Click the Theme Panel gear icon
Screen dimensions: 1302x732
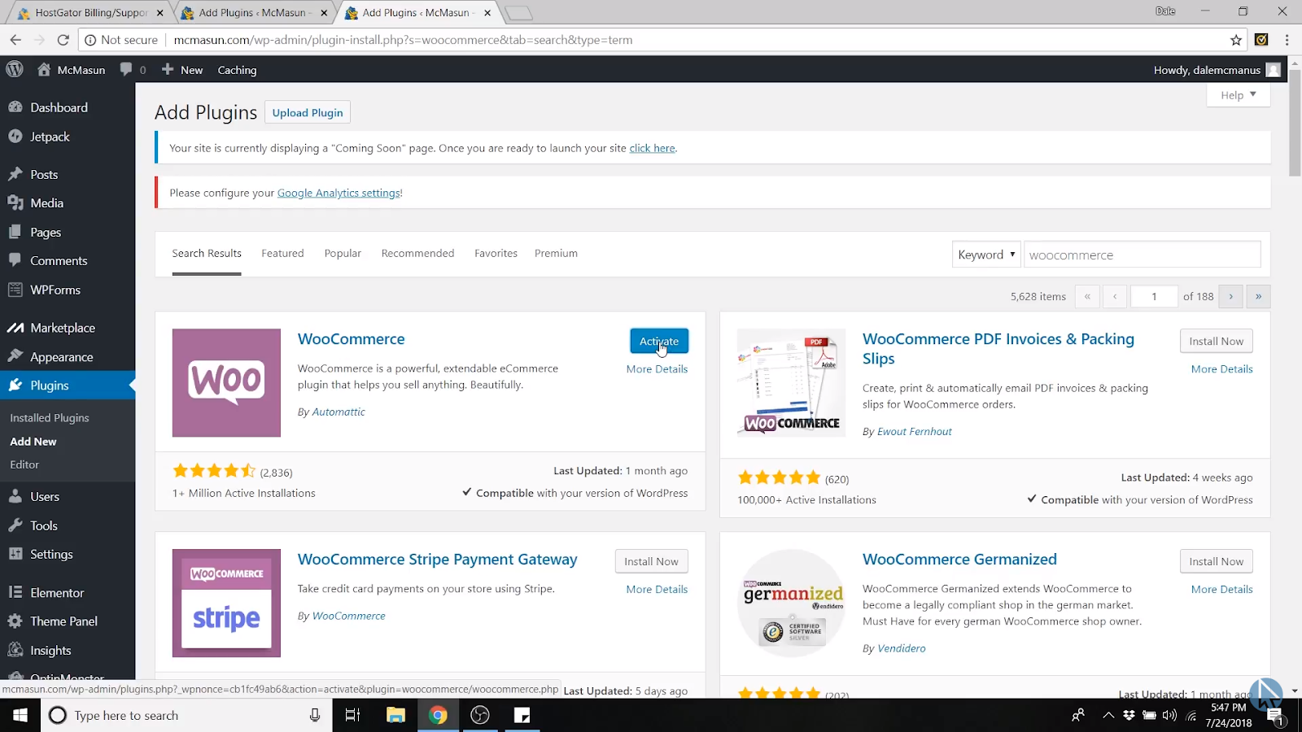(15, 621)
